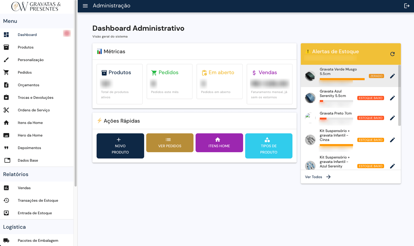Screen dimensions: 414x246
Task: Open Entrada de Estoque menu item
Action: click(37, 213)
